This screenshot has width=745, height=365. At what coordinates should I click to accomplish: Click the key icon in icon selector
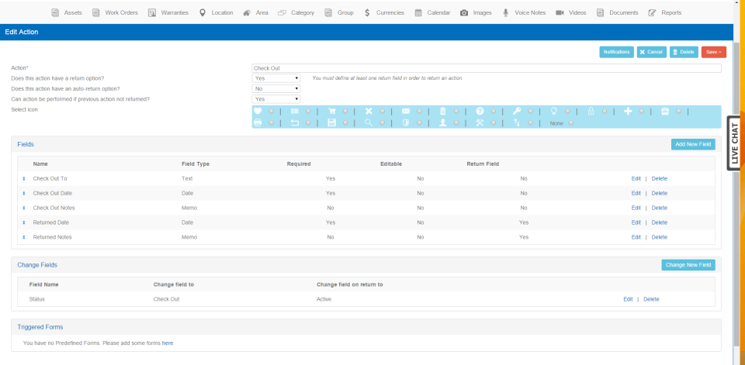[517, 112]
